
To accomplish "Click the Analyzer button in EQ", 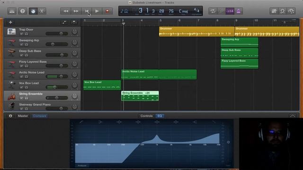I will (82, 166).
